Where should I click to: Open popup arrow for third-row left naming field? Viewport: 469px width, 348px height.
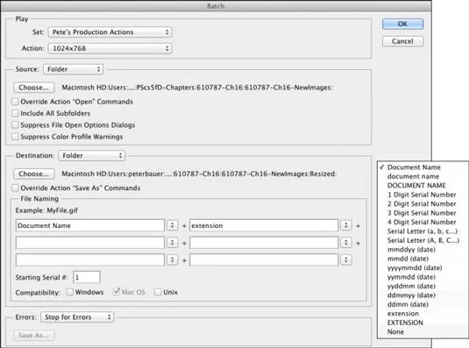coord(173,259)
